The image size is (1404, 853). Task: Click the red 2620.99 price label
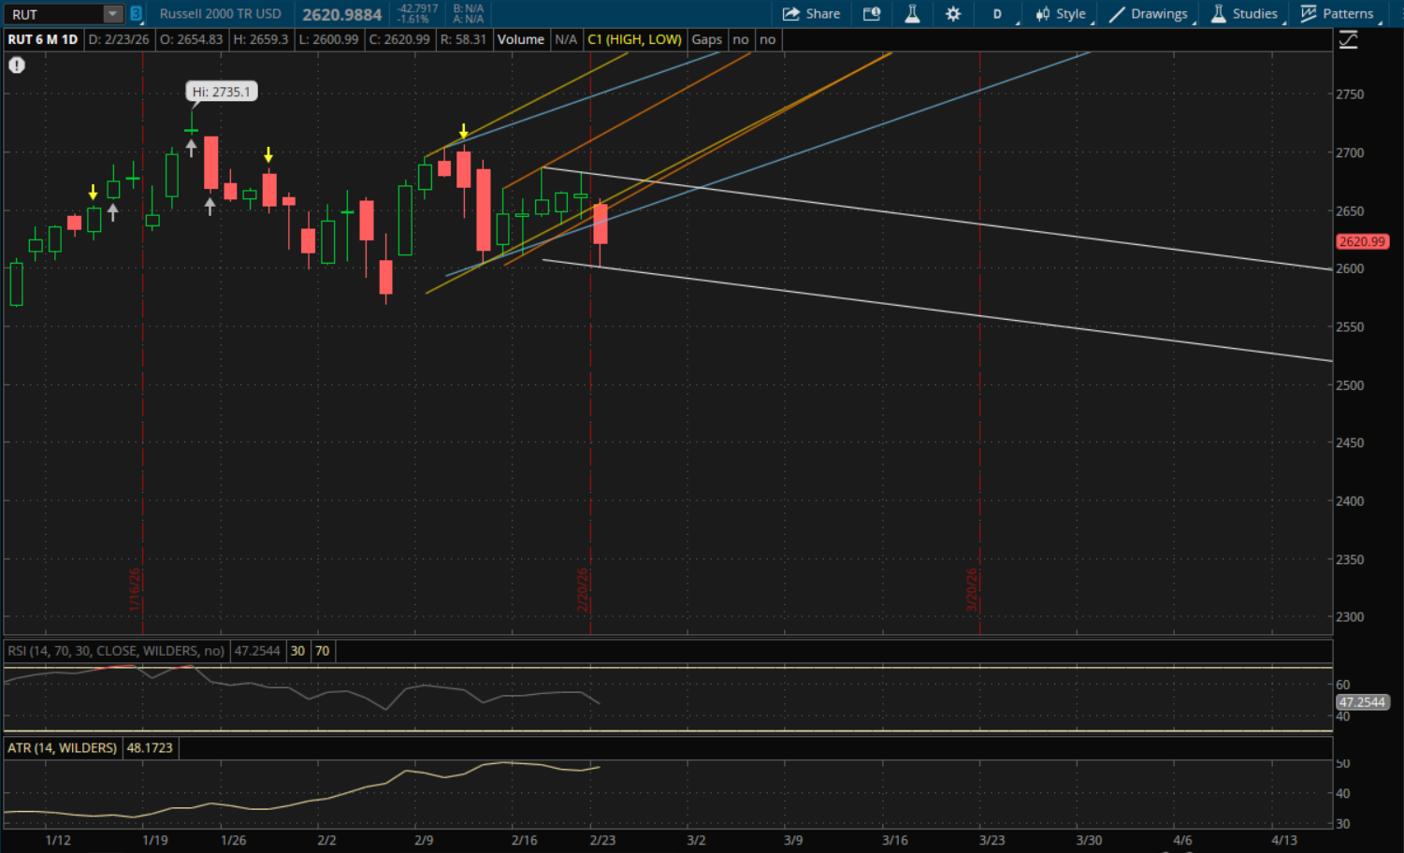point(1361,241)
